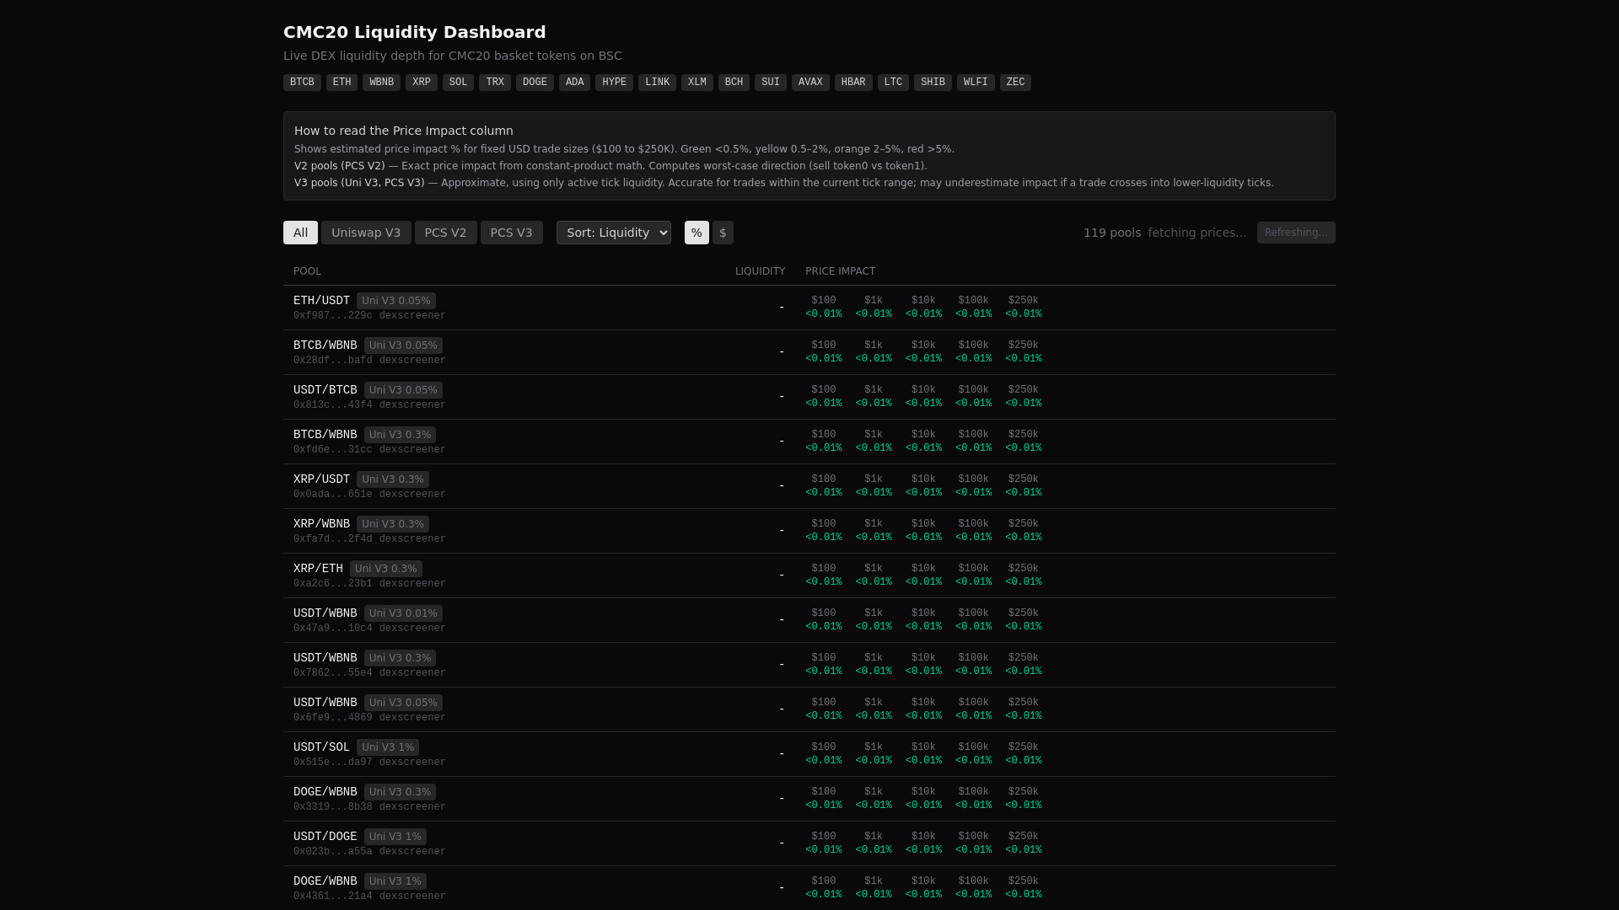Click the CMC20 Liquidity Dashboard title
Viewport: 1619px width, 910px height.
(415, 32)
